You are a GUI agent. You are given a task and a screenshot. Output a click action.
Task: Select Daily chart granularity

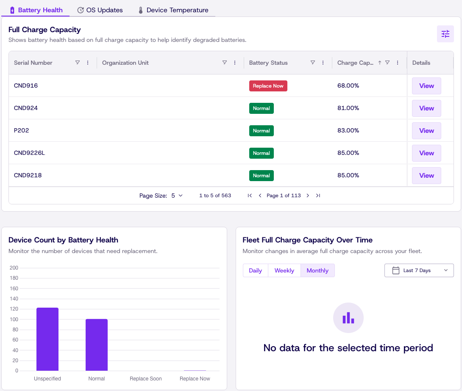255,270
